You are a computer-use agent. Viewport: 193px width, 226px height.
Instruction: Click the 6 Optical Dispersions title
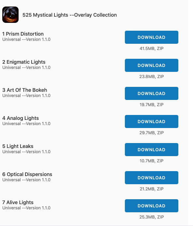point(27,174)
